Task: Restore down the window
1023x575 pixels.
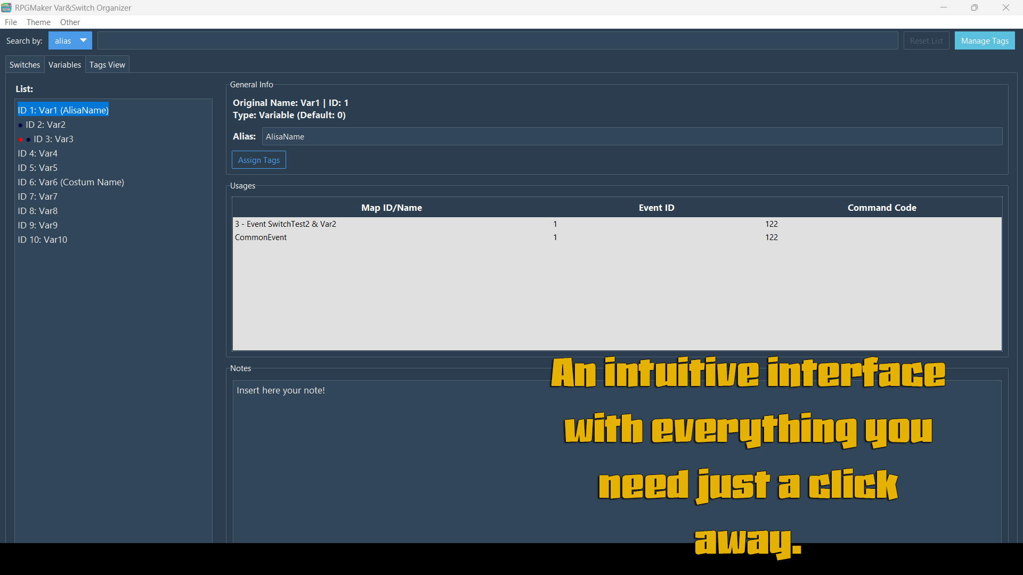Action: point(975,7)
